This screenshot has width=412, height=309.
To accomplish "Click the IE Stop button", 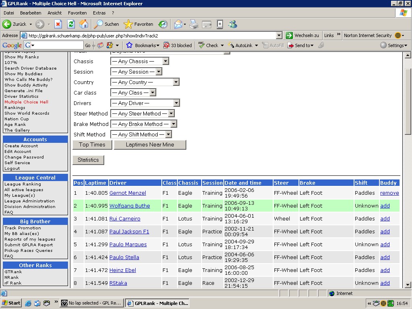I will coord(58,24).
